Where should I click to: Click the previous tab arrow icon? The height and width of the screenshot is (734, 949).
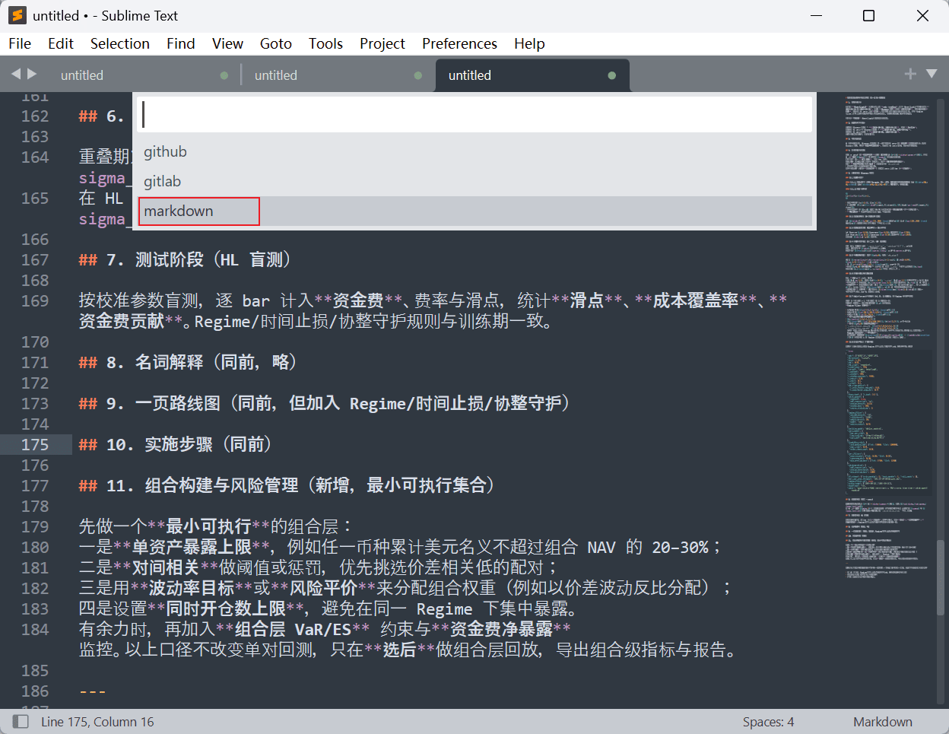point(16,74)
